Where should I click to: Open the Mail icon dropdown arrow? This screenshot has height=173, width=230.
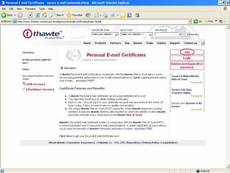click(x=100, y=15)
